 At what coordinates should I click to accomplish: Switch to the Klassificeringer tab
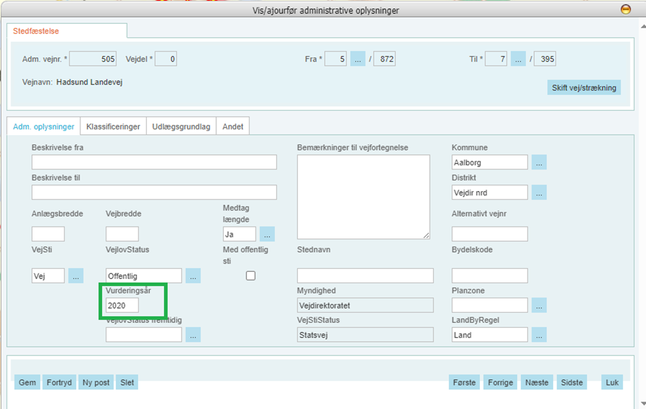click(x=113, y=127)
